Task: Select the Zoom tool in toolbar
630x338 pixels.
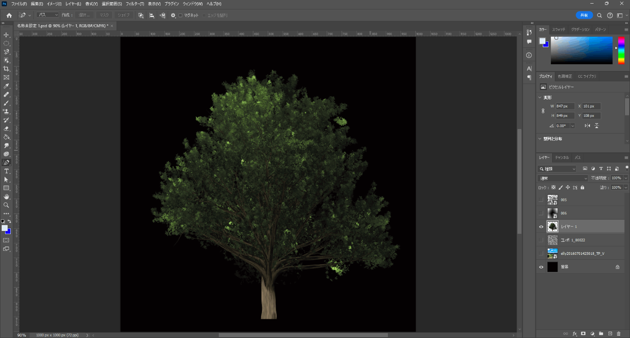Action: pos(6,205)
